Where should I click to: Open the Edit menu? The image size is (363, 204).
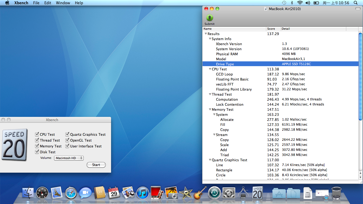(x=48, y=3)
